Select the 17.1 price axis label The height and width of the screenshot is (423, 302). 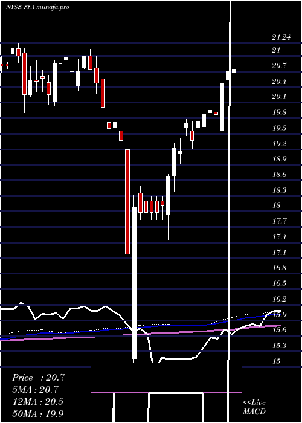pyautogui.click(x=279, y=252)
